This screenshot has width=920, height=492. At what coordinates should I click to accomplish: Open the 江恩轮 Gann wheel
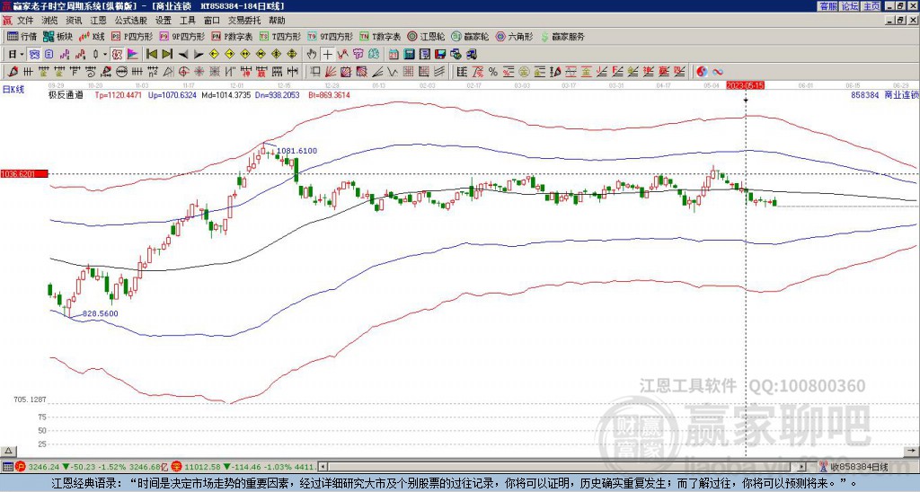pos(427,36)
